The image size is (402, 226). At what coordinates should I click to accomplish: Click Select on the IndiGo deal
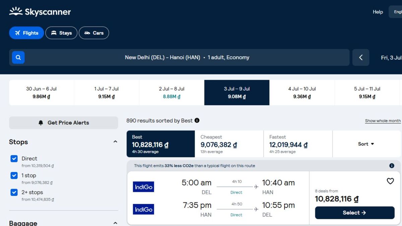[x=355, y=213]
